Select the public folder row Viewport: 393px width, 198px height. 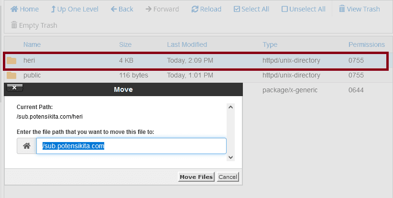(x=196, y=75)
